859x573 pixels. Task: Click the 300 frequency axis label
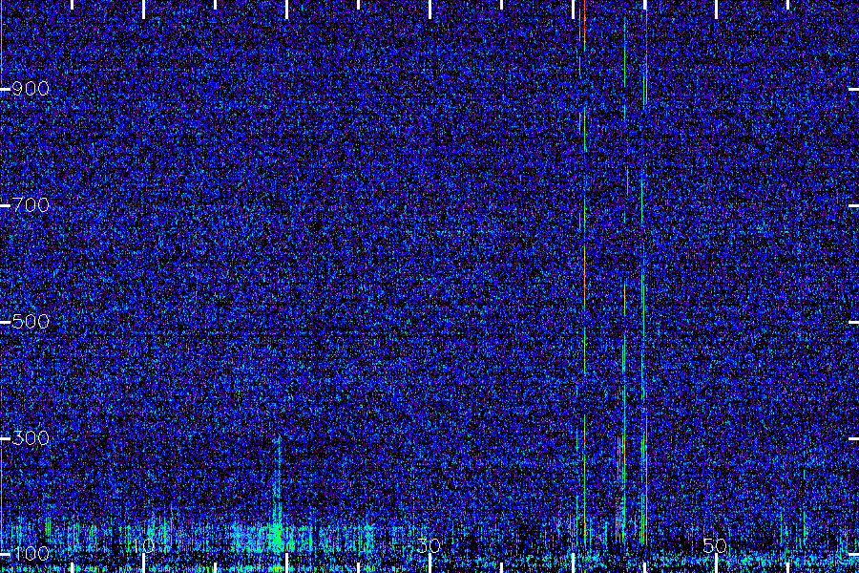point(31,437)
